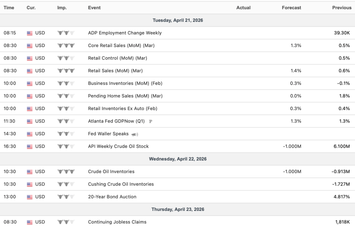The image size is (355, 226).
Task: Click the preliminary 'P' icon next to Atlanta Fed GDPNow
Action: pyautogui.click(x=151, y=121)
